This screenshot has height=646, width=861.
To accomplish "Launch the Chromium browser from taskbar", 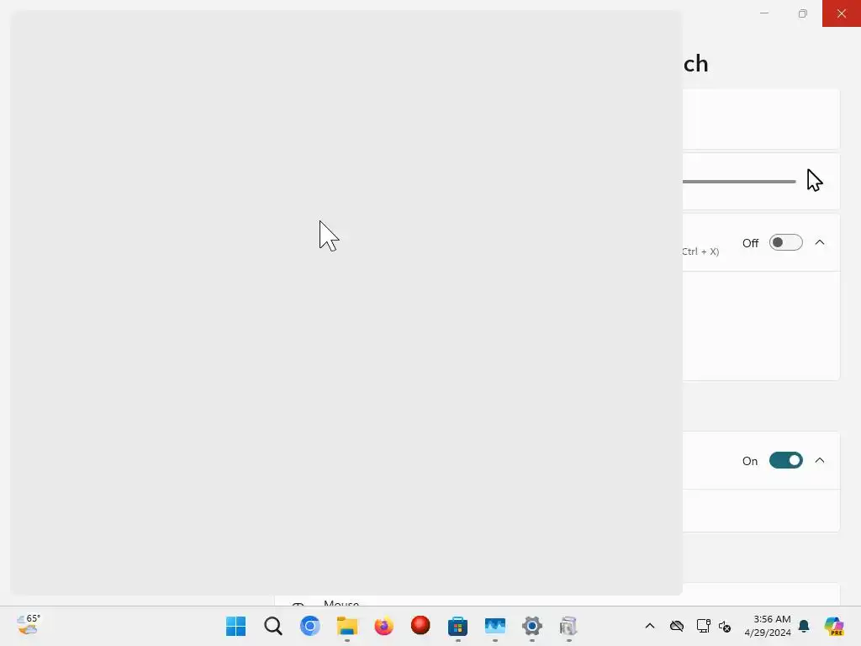I will click(x=309, y=626).
